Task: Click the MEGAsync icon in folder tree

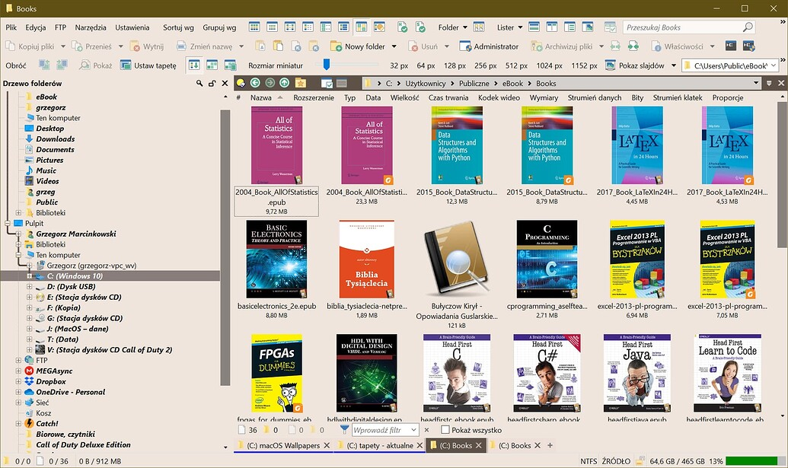Action: (x=29, y=371)
